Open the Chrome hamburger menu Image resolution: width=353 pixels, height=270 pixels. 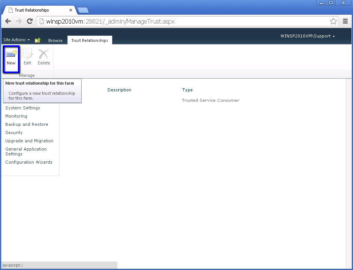click(x=346, y=21)
